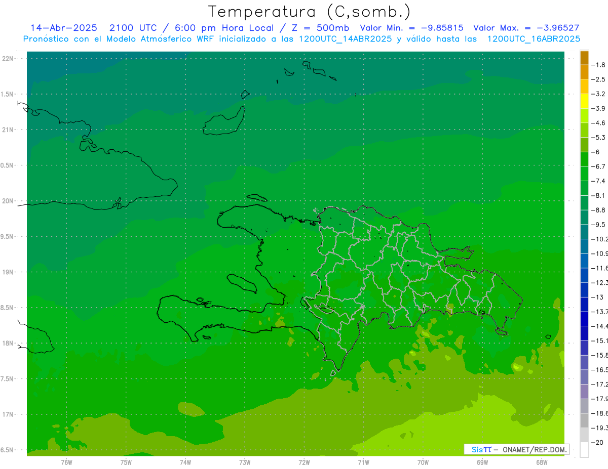608x469 pixels.
Task: Click the 70W longitude axis label
Action: pos(423,462)
